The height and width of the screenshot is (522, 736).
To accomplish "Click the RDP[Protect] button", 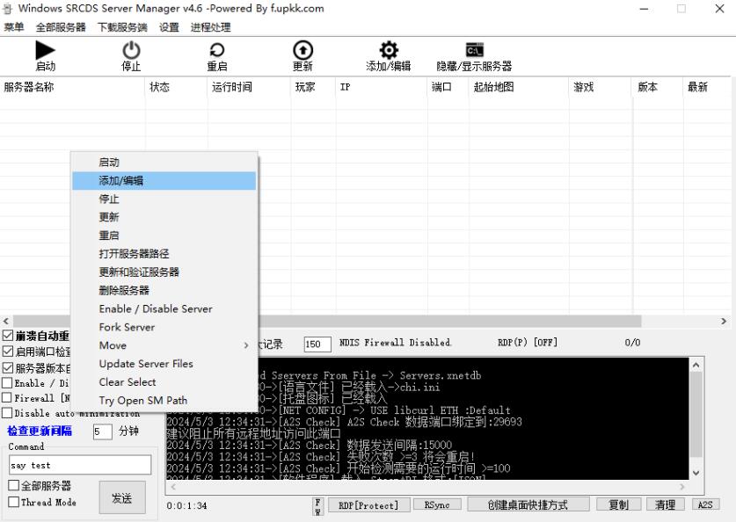I will pos(368,505).
